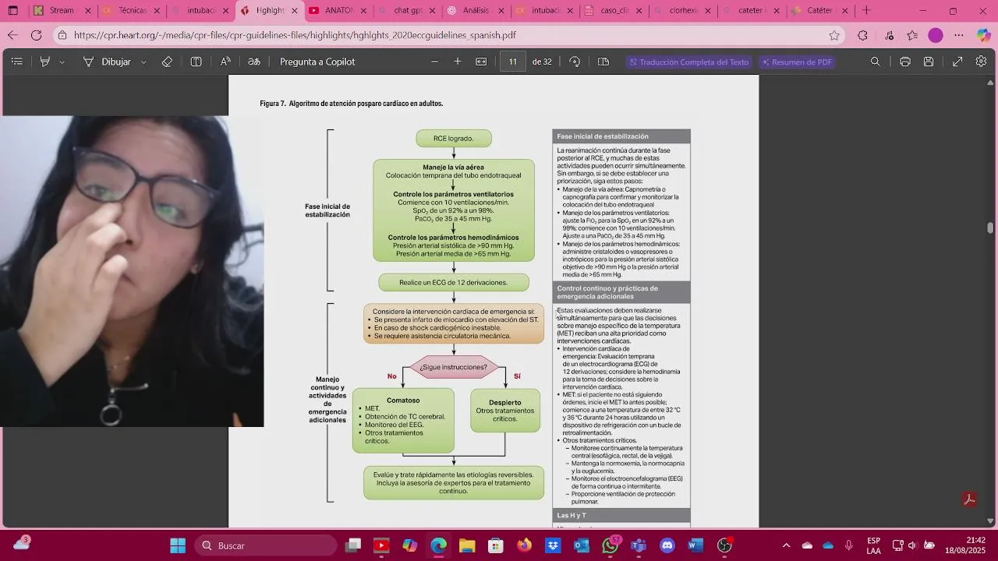The width and height of the screenshot is (998, 561).
Task: Open WhatsApp from taskbar
Action: (610, 545)
